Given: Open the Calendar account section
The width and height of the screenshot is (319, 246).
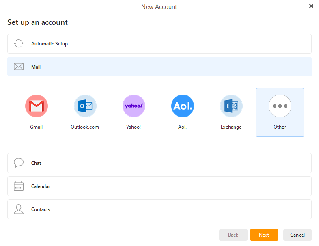Looking at the screenshot, I should [x=159, y=186].
